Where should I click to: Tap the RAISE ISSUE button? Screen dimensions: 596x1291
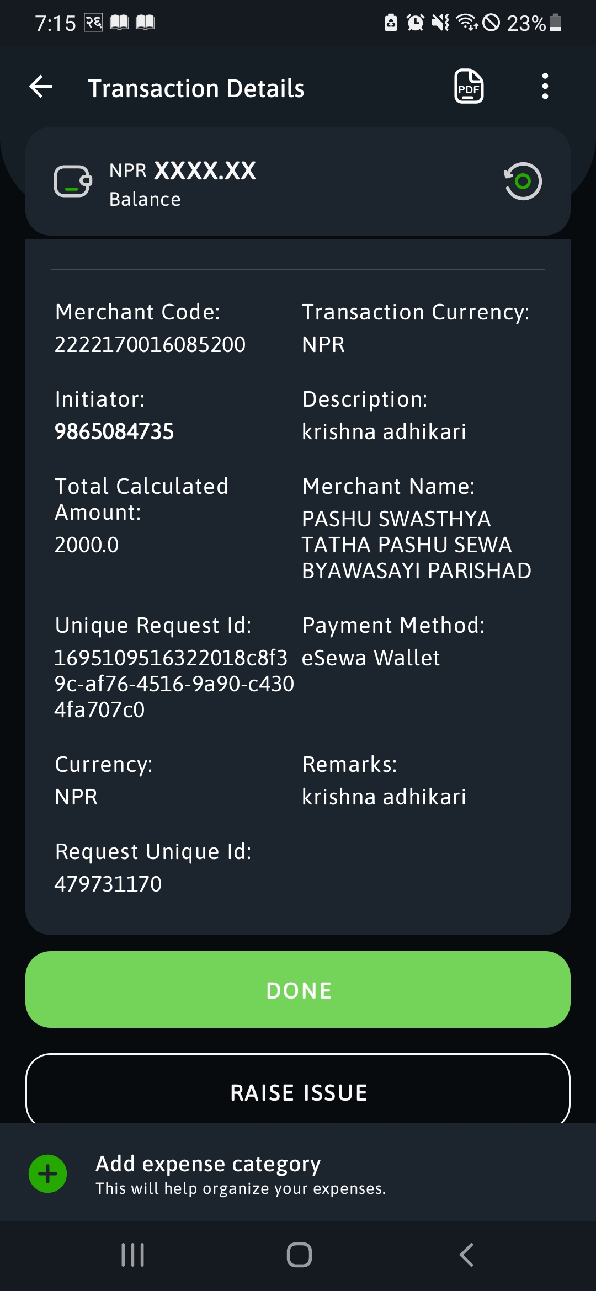point(298,1090)
